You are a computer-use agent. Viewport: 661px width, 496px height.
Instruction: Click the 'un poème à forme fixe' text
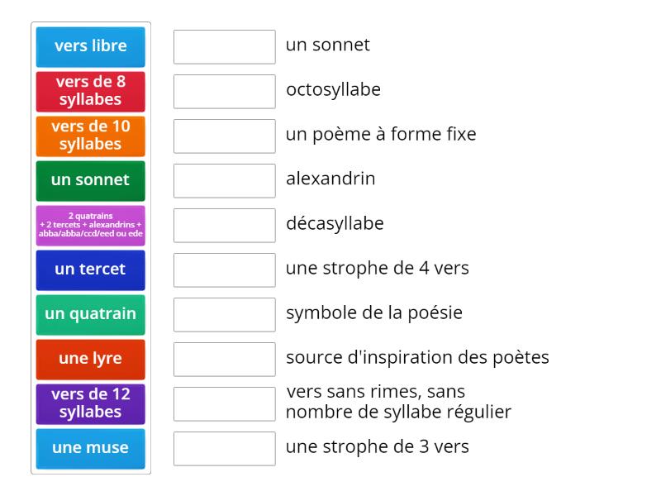tap(380, 134)
